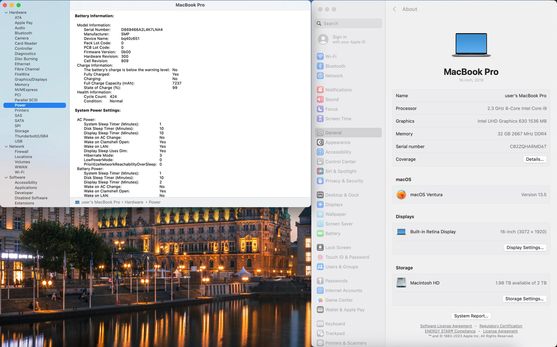557x347 pixels.
Task: Open Screen Time hourglass icon
Action: point(320,119)
